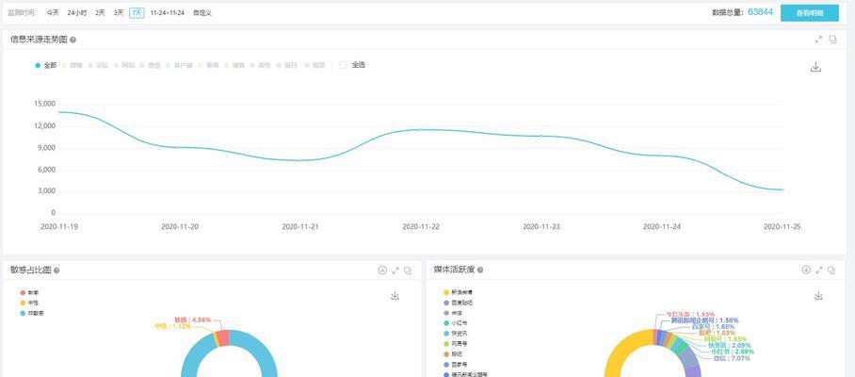This screenshot has height=377, width=855.
Task: Click trend data point for 2020-11-24
Action: point(662,156)
